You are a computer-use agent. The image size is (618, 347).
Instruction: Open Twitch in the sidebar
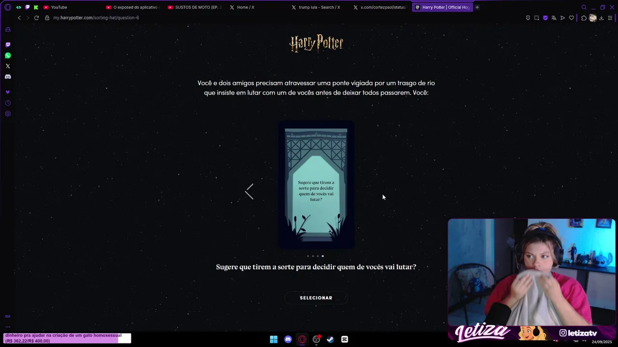click(x=8, y=45)
